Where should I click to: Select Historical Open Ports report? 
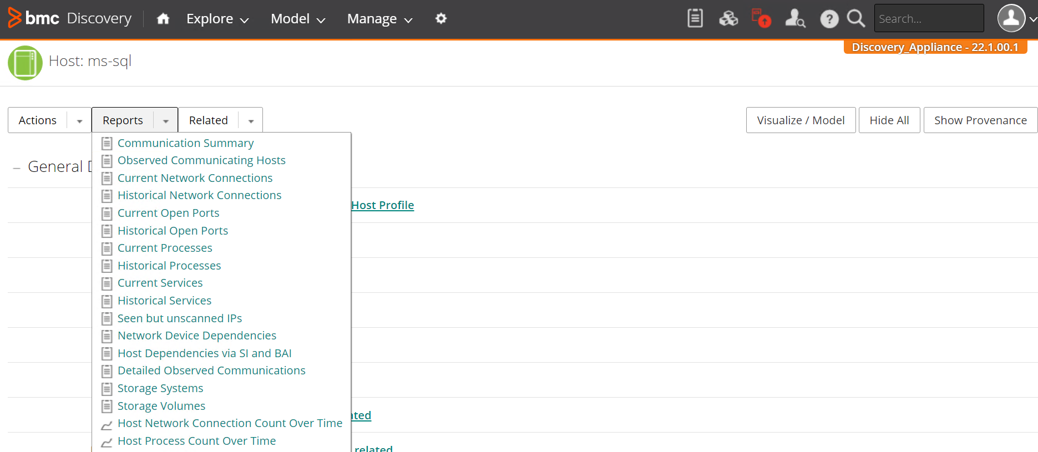coord(173,231)
